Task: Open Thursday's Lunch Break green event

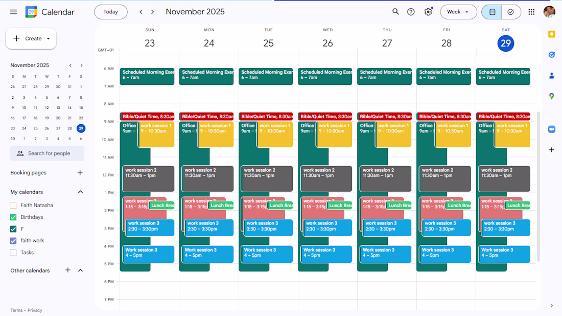Action: coord(400,206)
